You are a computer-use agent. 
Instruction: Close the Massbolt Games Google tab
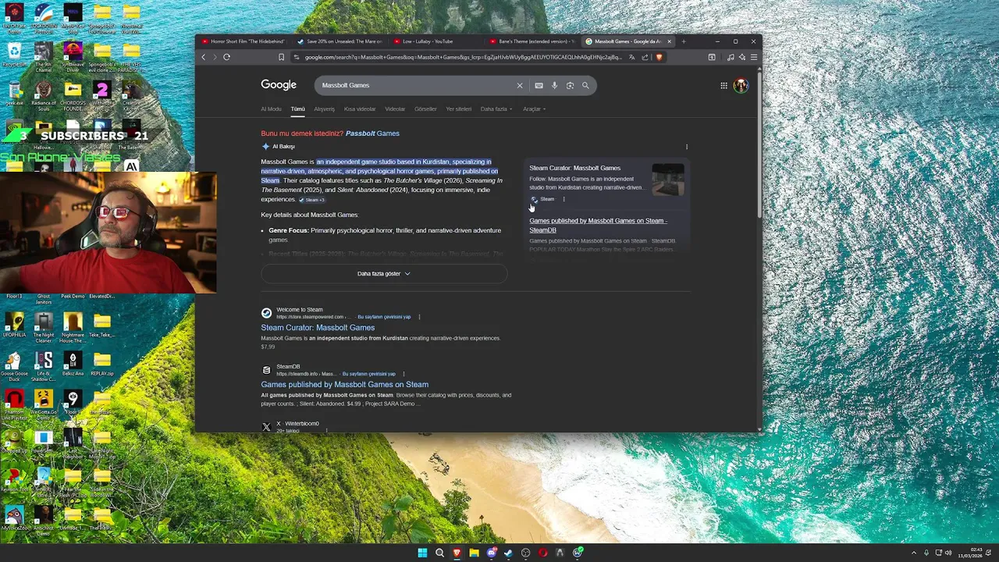[x=669, y=41]
